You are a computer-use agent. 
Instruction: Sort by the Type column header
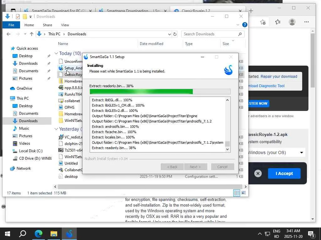[x=188, y=44]
